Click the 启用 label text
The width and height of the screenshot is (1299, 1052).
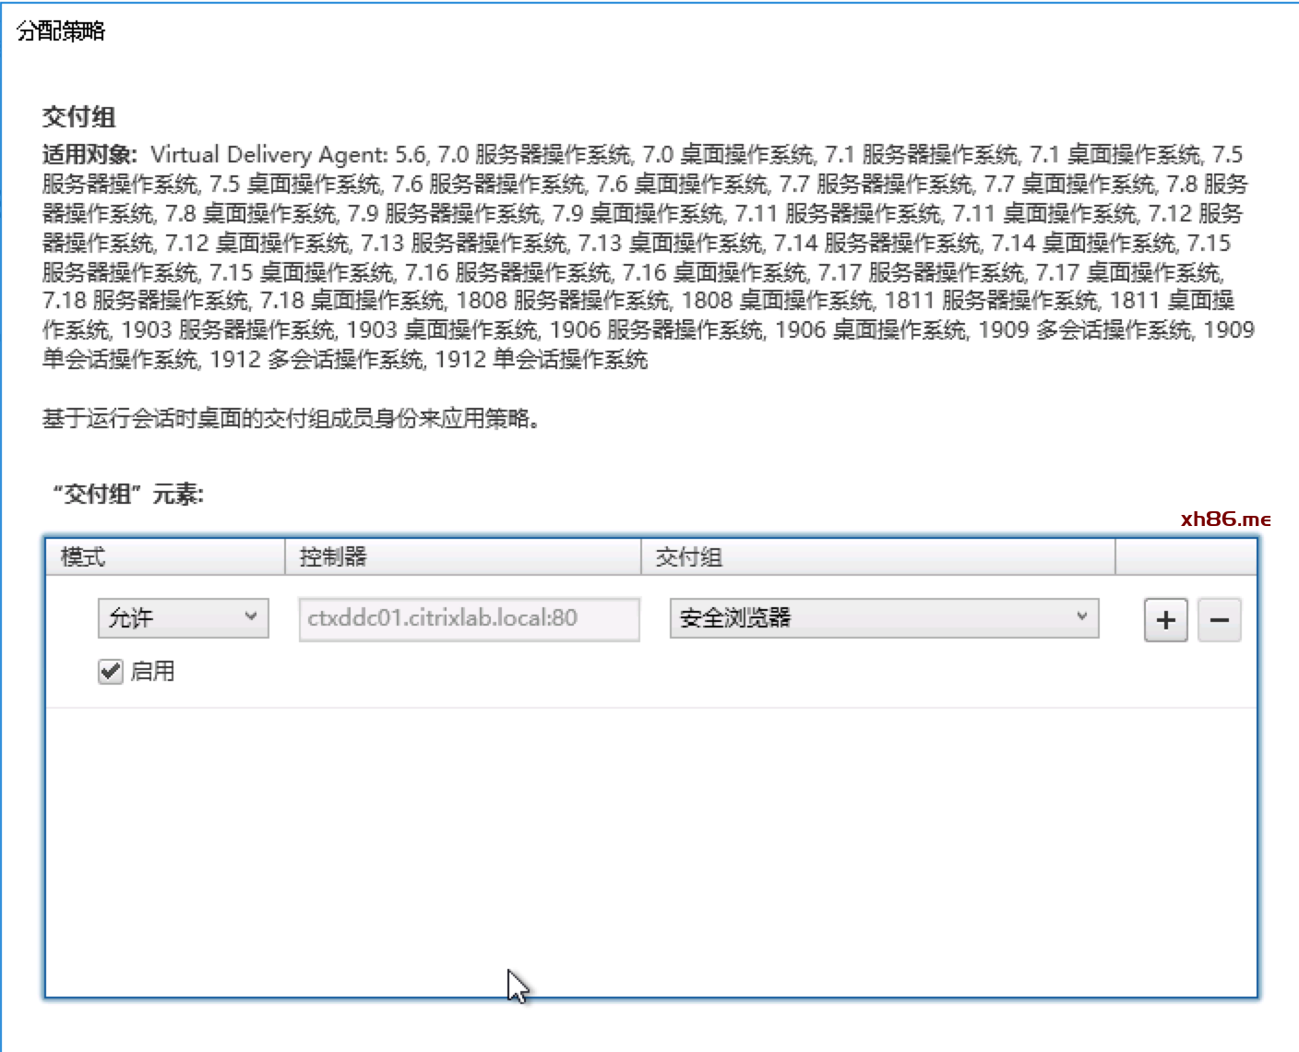tap(152, 671)
